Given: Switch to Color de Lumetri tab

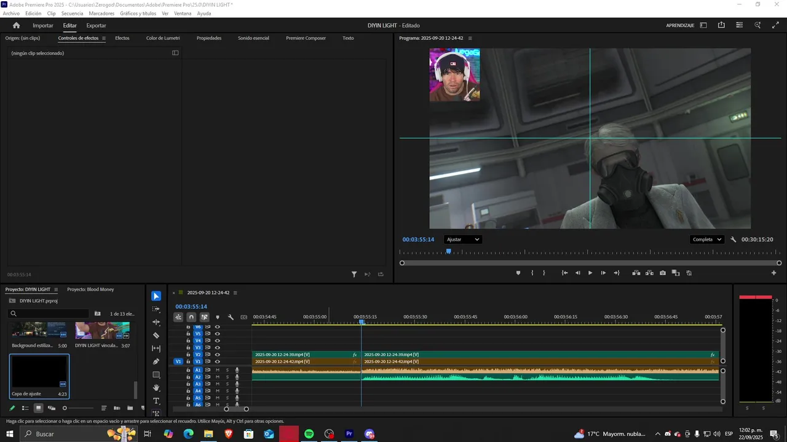Looking at the screenshot, I should coord(163,38).
